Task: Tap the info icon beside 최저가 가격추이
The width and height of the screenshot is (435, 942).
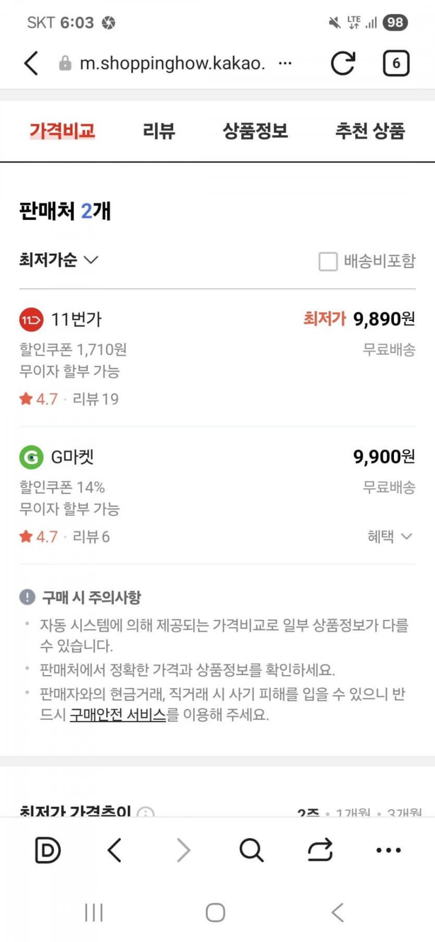Action: pyautogui.click(x=146, y=812)
